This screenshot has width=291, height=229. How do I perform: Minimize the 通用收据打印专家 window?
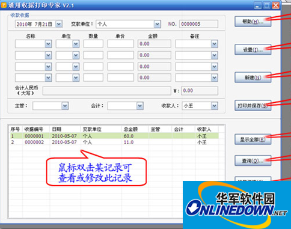(257, 5)
